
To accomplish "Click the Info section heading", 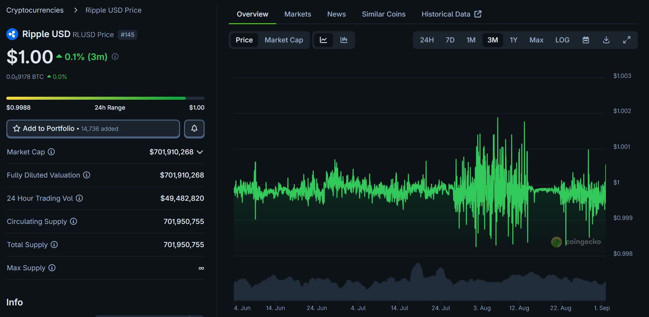I will click(15, 302).
